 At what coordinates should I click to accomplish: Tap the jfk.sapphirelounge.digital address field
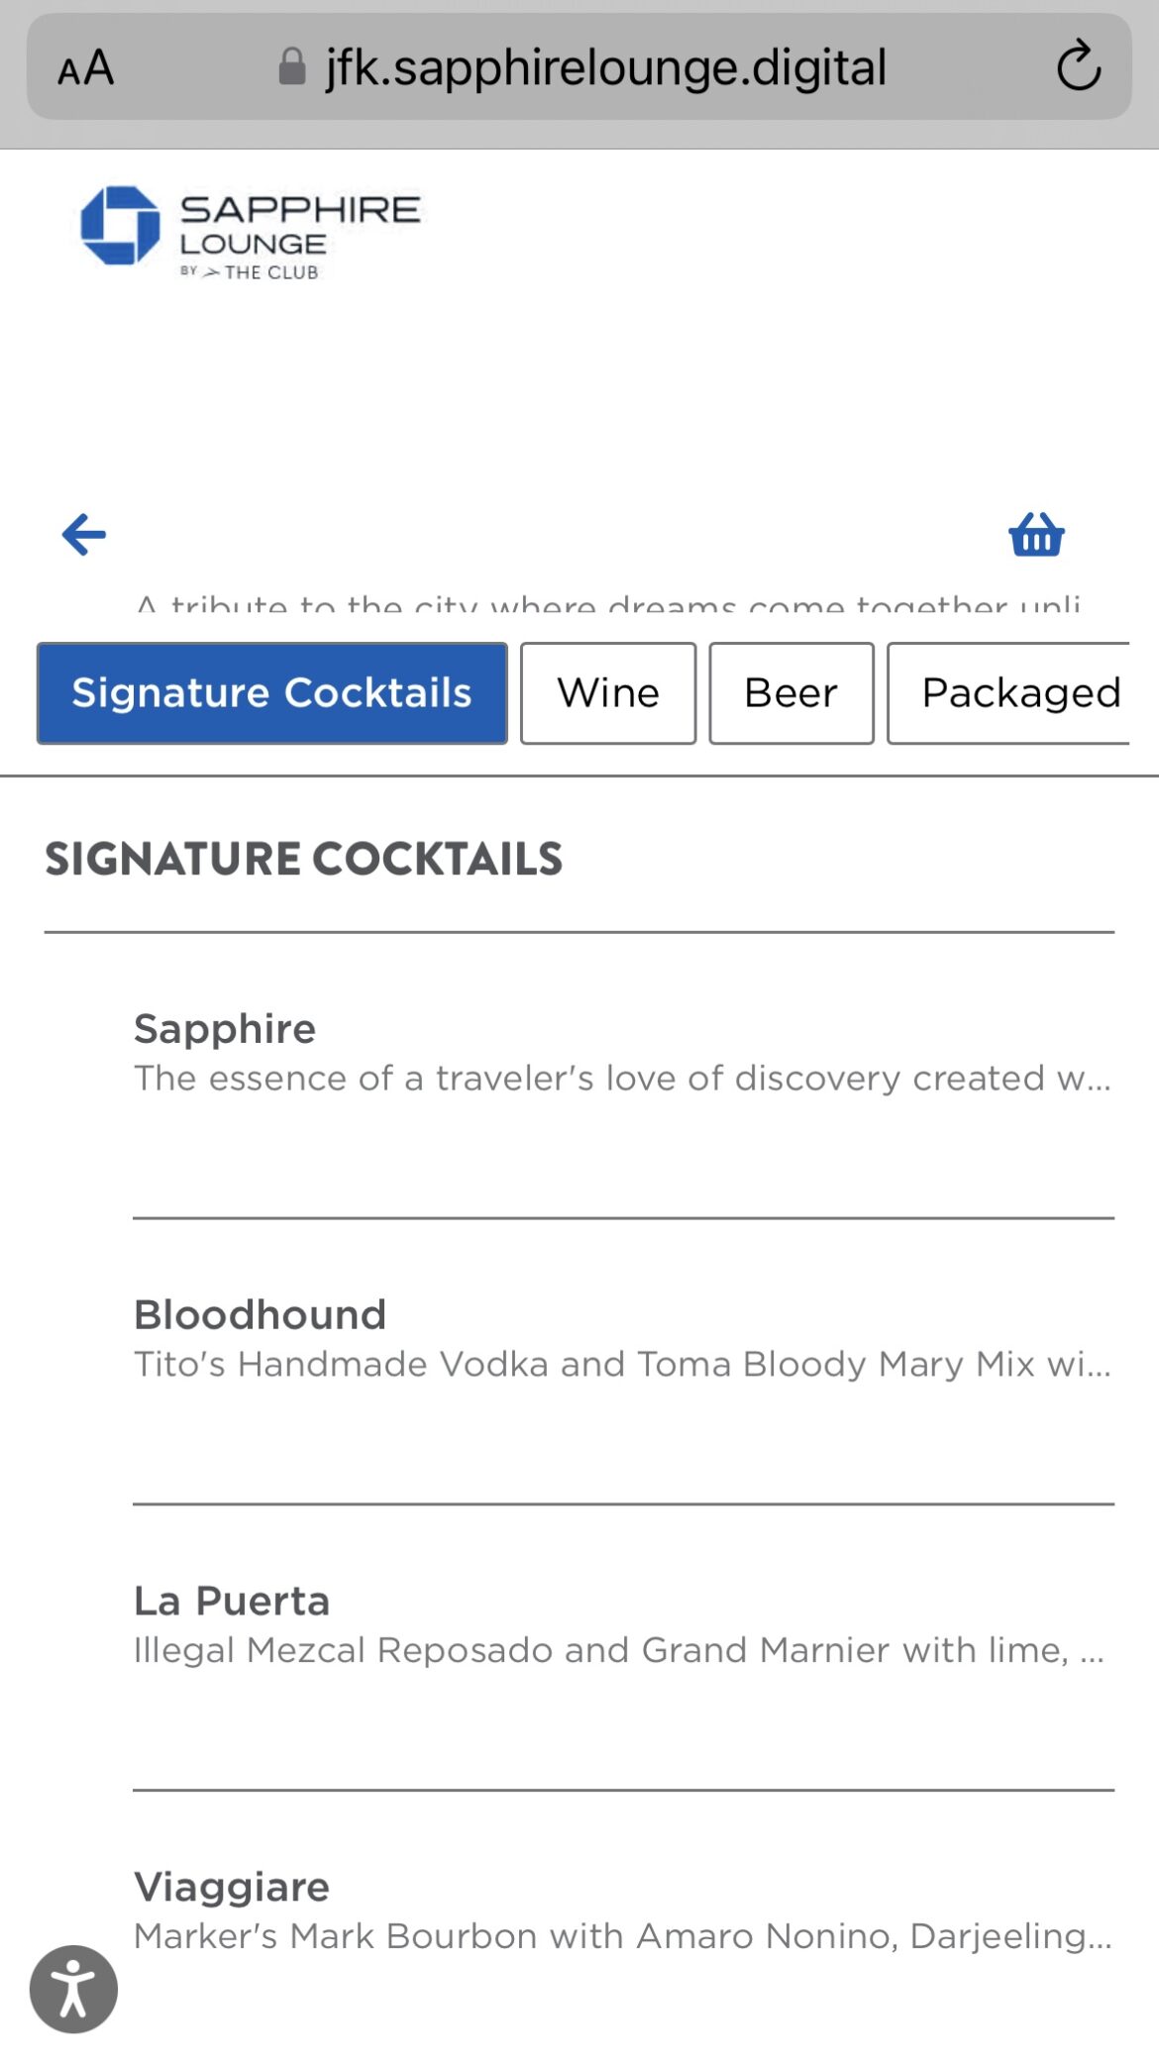tap(604, 67)
